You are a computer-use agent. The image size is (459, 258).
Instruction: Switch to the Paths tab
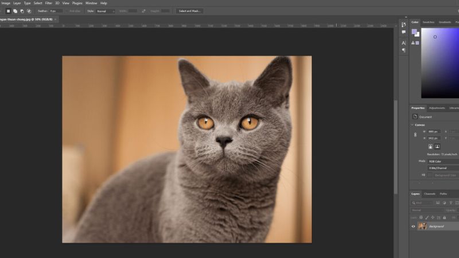[443, 194]
